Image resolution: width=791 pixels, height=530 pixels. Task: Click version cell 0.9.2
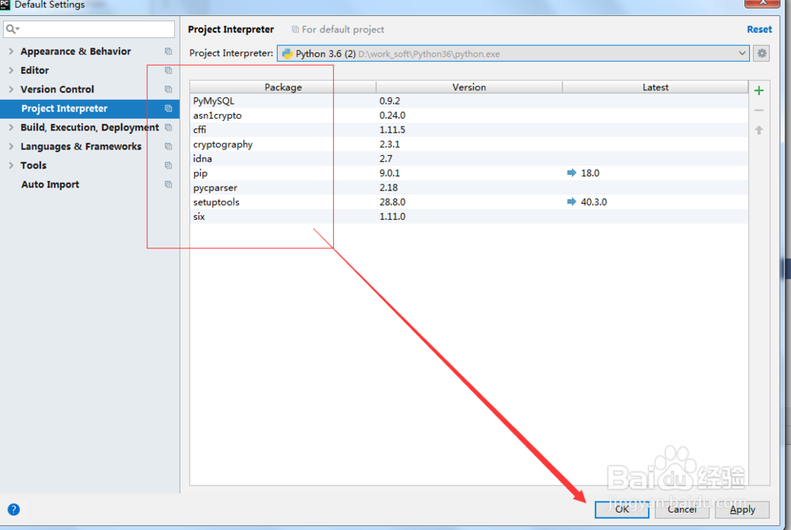pos(389,100)
